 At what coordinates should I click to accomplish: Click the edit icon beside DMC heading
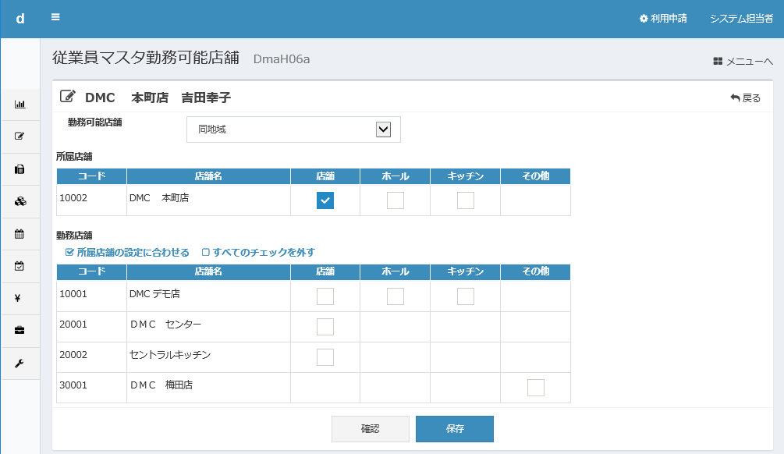[x=68, y=97]
